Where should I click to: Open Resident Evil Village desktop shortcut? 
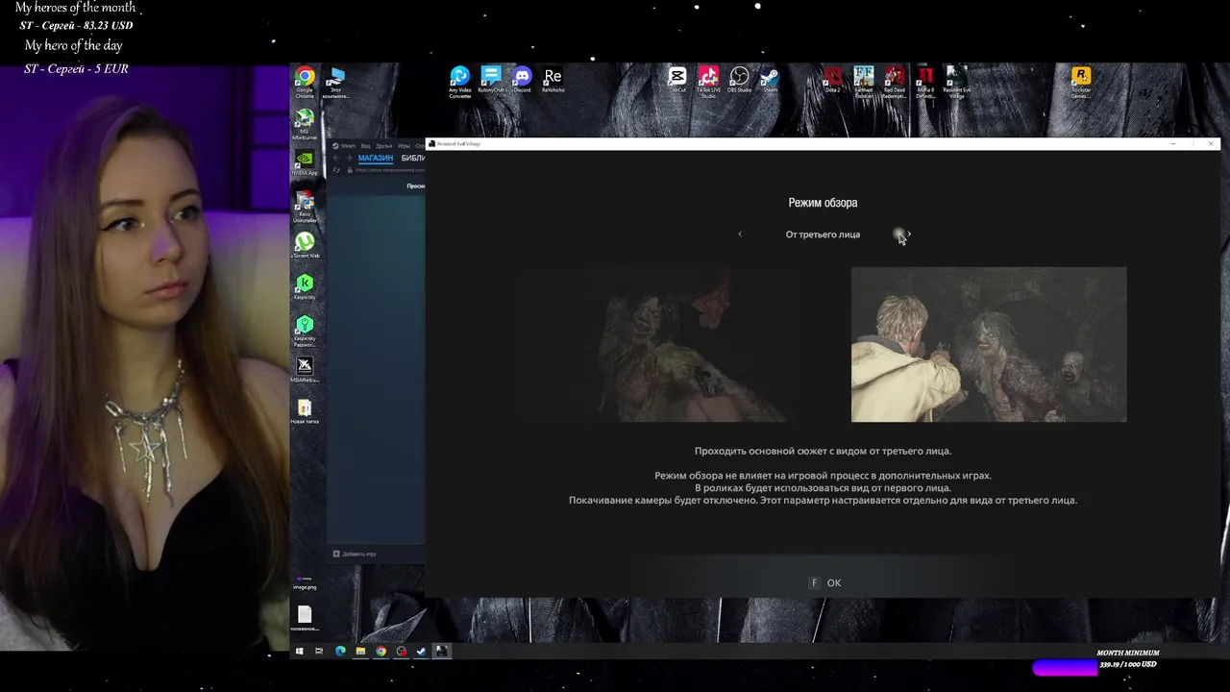click(956, 82)
